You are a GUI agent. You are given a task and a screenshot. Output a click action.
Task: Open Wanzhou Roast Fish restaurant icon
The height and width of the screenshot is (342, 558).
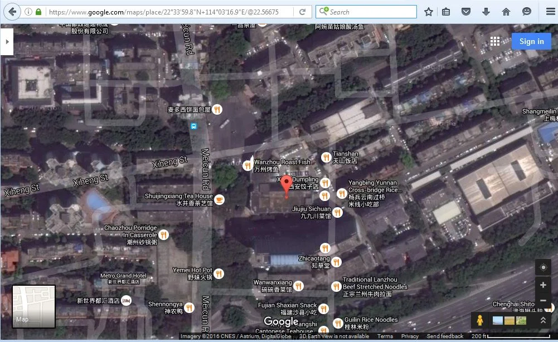point(248,165)
